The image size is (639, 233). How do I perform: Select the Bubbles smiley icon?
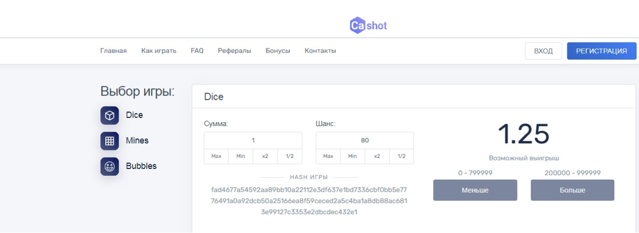pyautogui.click(x=110, y=167)
